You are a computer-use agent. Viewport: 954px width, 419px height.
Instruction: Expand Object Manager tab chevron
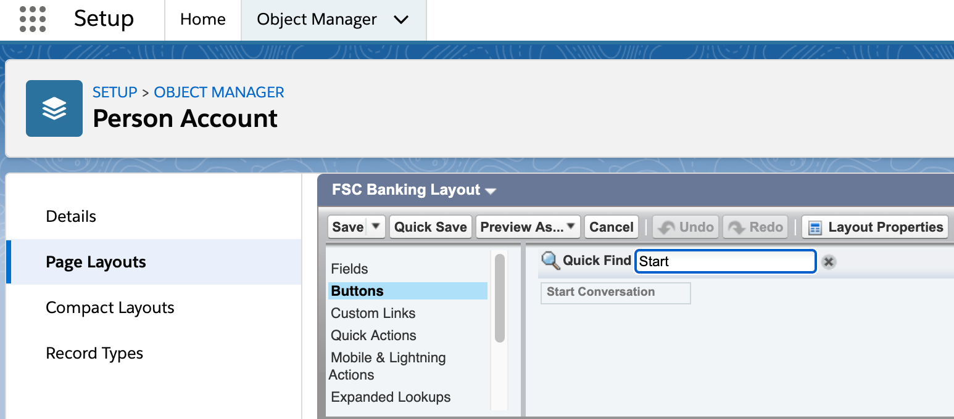pyautogui.click(x=401, y=20)
